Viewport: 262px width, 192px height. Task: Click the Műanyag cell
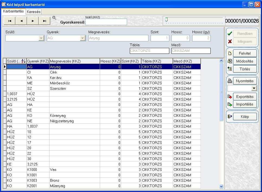coord(75,186)
